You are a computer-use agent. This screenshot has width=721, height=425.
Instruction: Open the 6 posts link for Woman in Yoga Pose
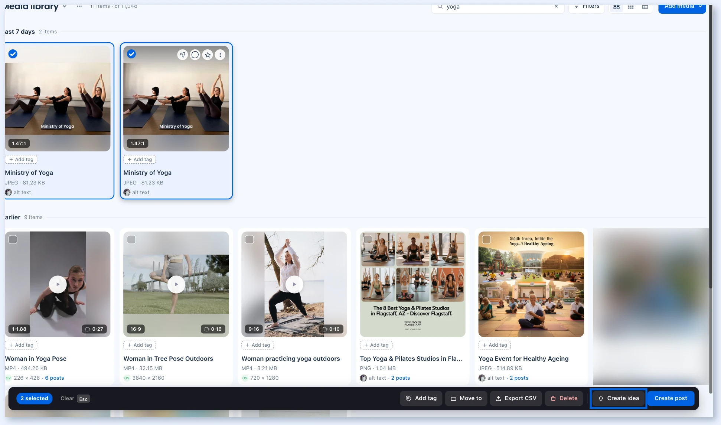(54, 378)
